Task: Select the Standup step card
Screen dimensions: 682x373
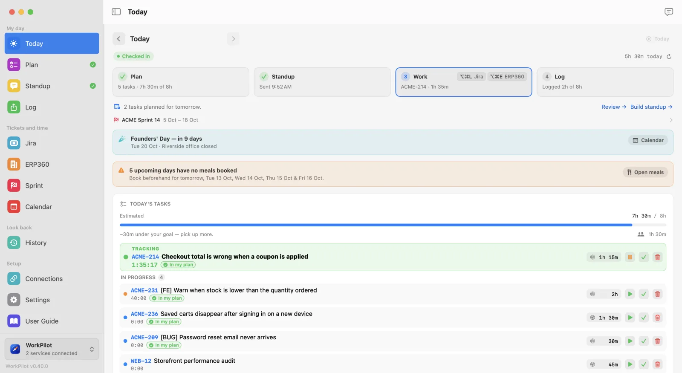Action: (x=322, y=82)
